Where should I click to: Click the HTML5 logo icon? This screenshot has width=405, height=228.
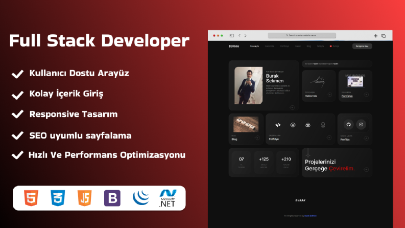31,198
